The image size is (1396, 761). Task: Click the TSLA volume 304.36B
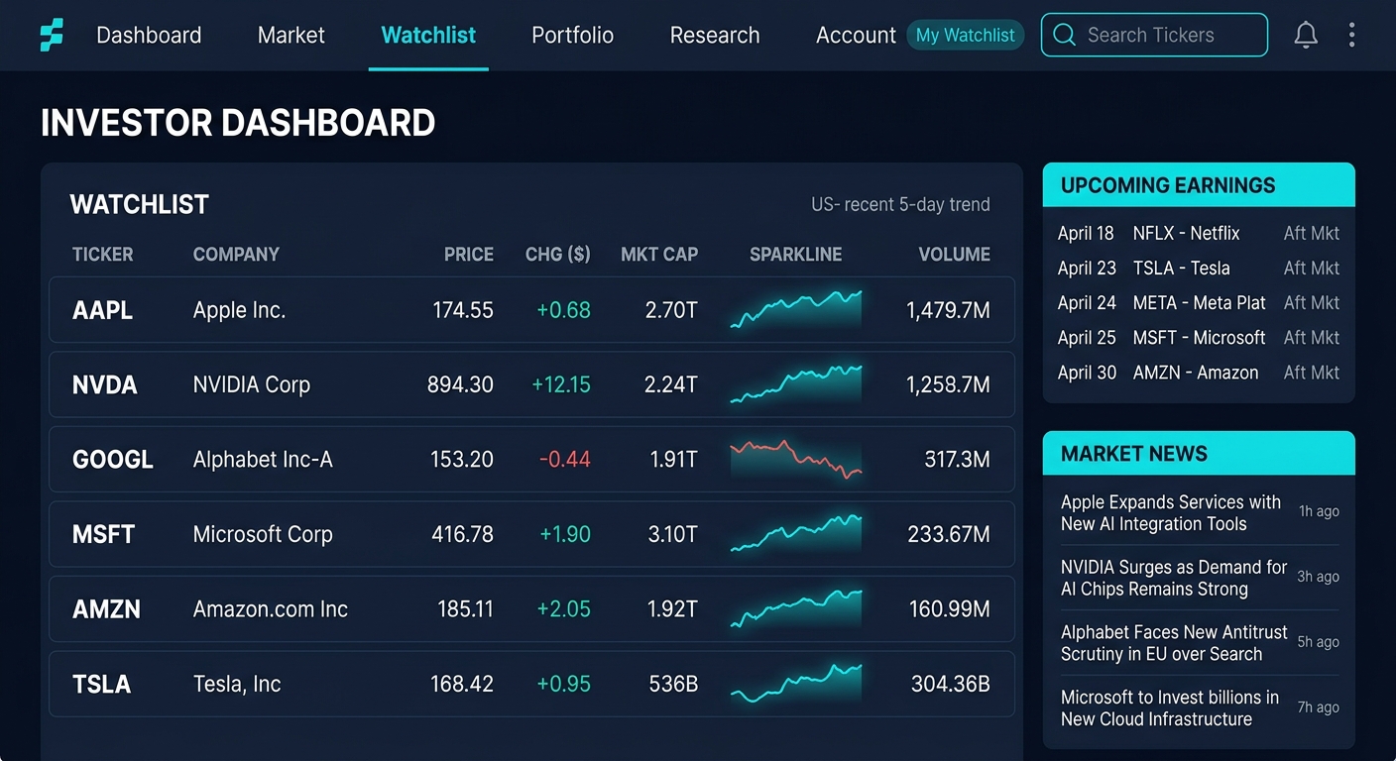click(x=951, y=684)
